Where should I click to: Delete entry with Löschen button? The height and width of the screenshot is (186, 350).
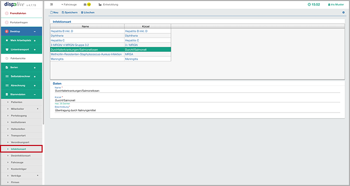[x=88, y=13]
